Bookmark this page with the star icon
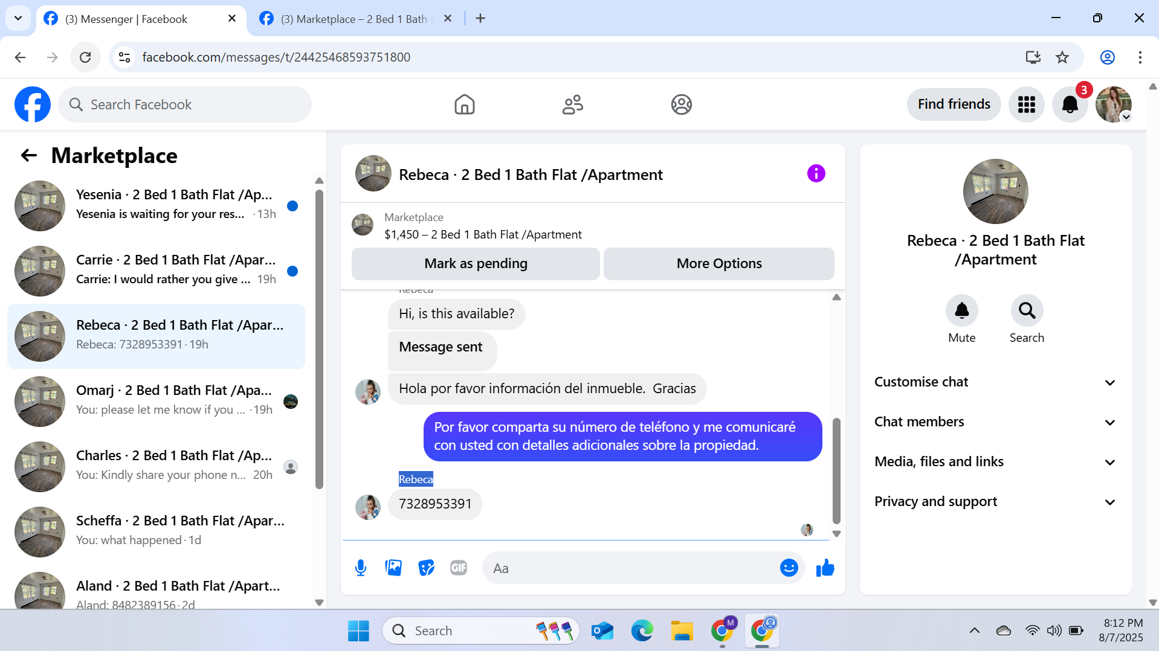The height and width of the screenshot is (651, 1159). click(x=1062, y=57)
